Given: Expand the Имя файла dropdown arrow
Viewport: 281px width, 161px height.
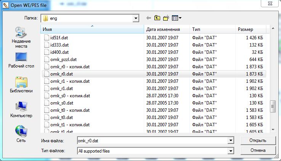Looking at the screenshot, I should [x=231, y=140].
